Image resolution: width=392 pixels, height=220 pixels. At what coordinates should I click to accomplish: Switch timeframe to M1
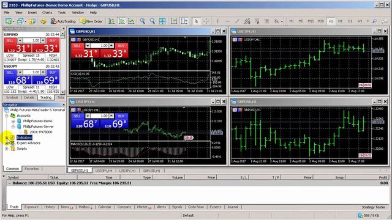tap(292, 21)
